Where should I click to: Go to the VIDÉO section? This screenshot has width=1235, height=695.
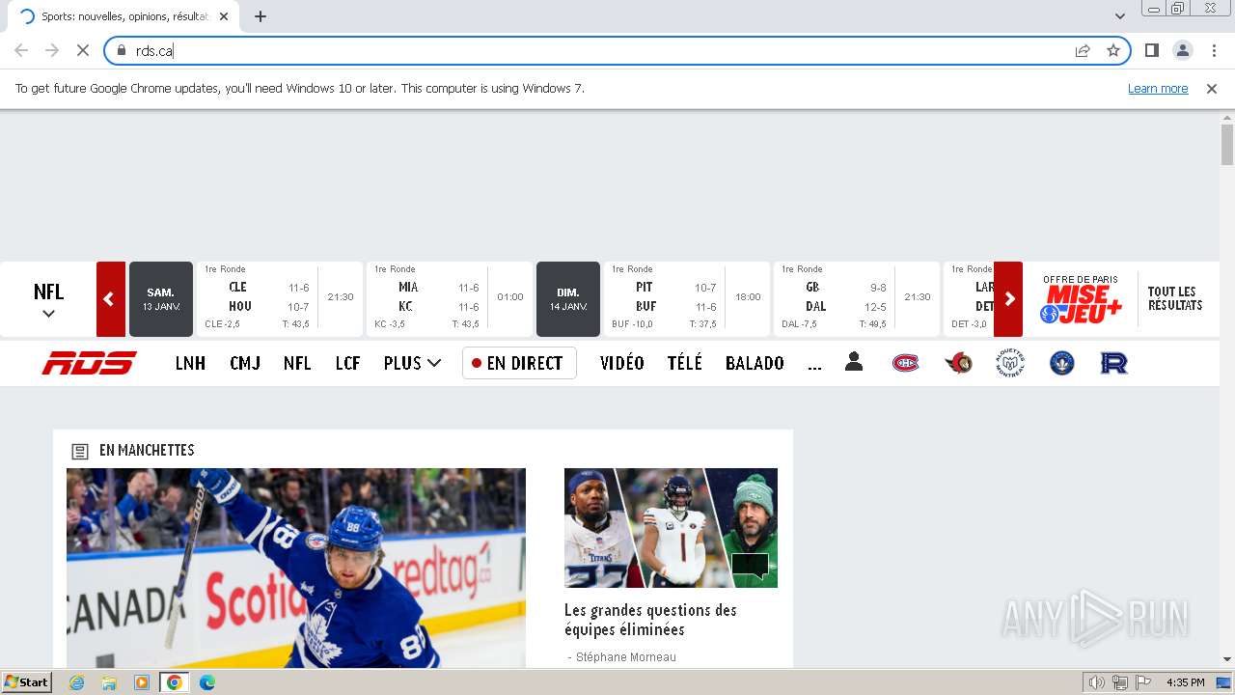(622, 363)
